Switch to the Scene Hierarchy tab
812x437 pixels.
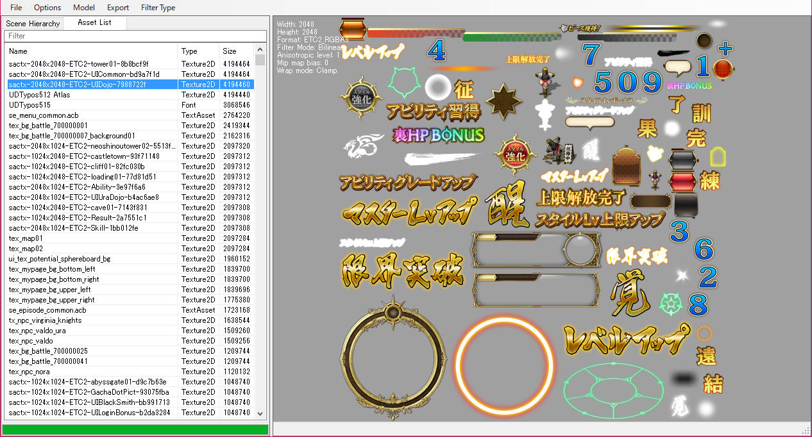[x=33, y=23]
